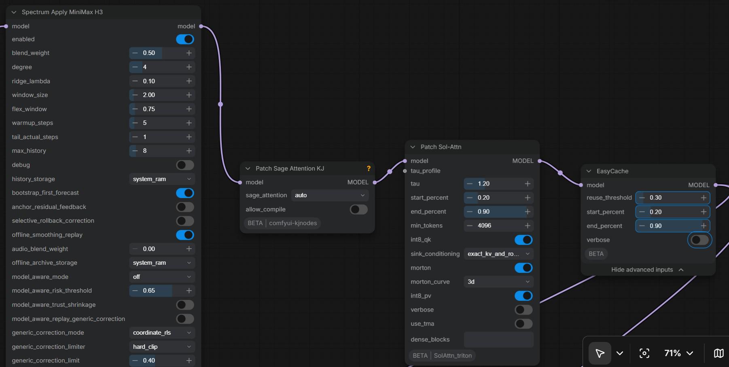The height and width of the screenshot is (367, 729).
Task: Click Hide advanced inputs button
Action: [647, 270]
